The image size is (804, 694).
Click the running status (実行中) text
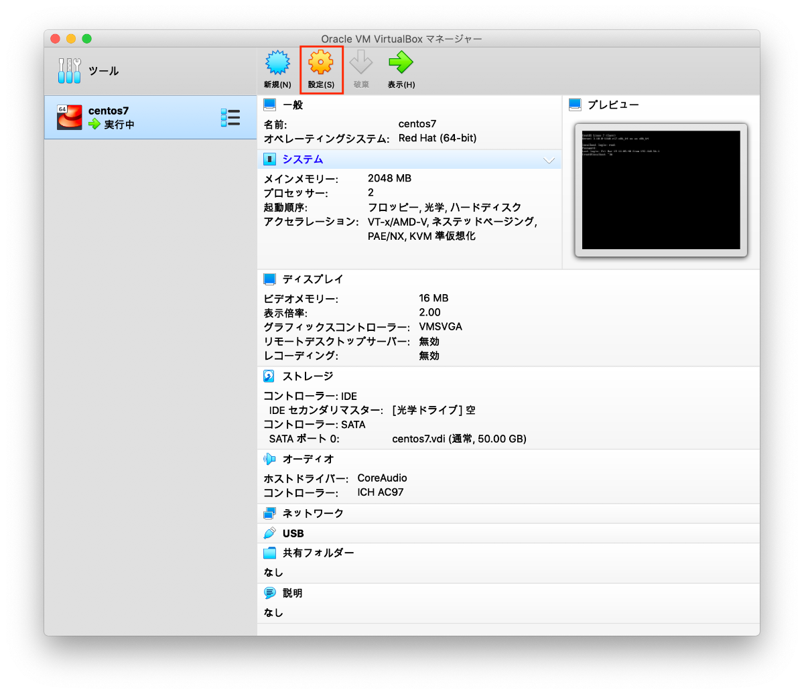(x=119, y=125)
